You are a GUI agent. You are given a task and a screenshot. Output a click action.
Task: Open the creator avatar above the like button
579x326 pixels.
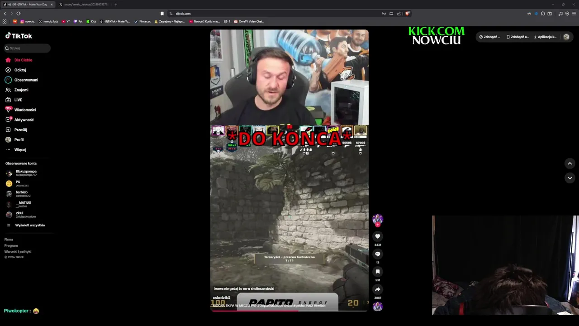(378, 220)
